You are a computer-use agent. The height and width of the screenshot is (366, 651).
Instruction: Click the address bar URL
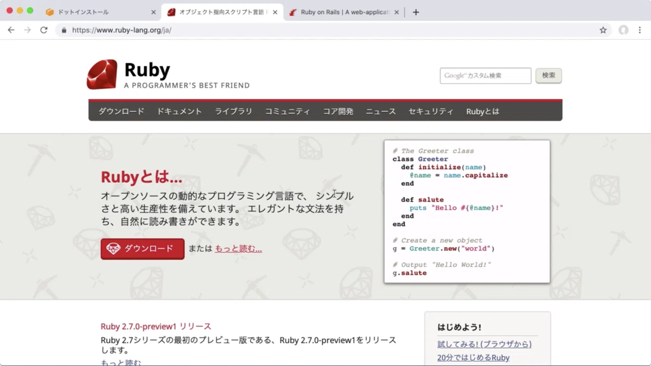122,30
